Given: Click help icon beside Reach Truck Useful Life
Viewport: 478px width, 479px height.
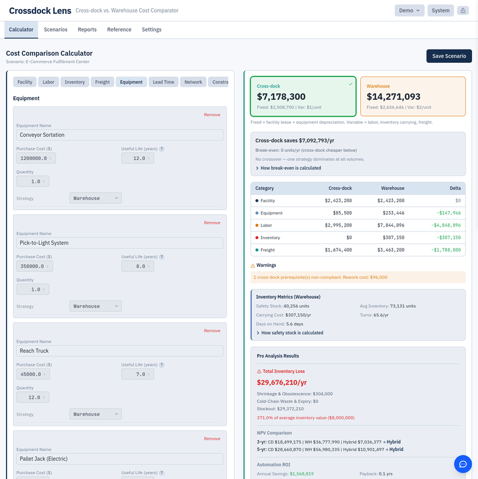Looking at the screenshot, I should click(162, 365).
